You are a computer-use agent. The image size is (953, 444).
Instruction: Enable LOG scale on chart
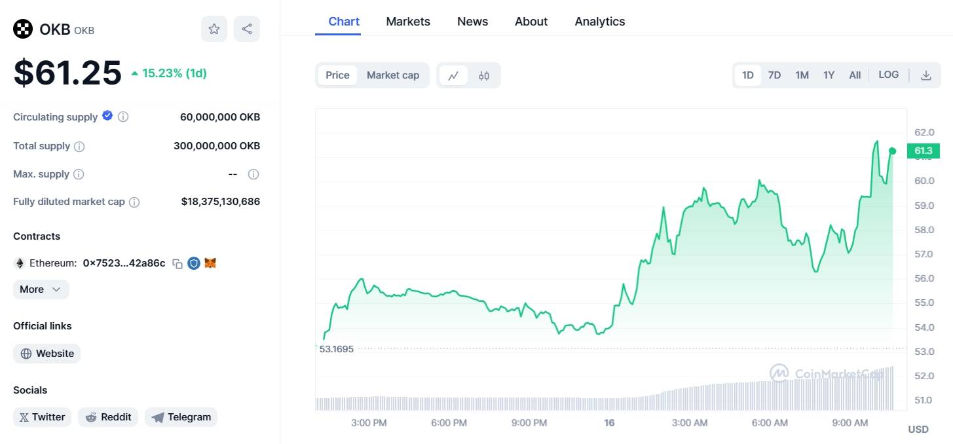pos(888,75)
